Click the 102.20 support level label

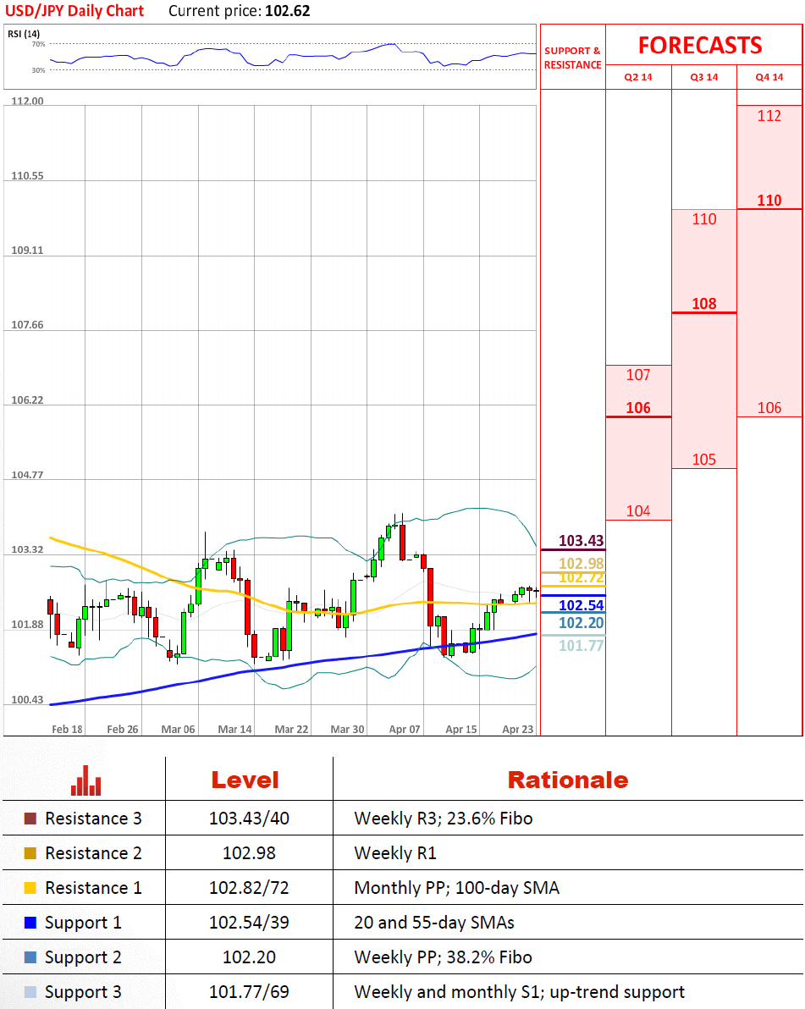[x=581, y=623]
